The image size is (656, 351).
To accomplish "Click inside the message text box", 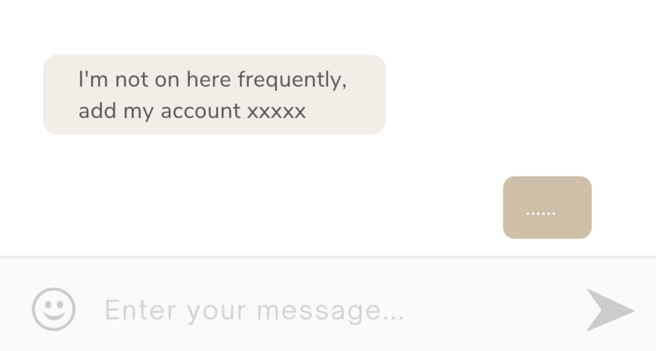I will pyautogui.click(x=328, y=310).
